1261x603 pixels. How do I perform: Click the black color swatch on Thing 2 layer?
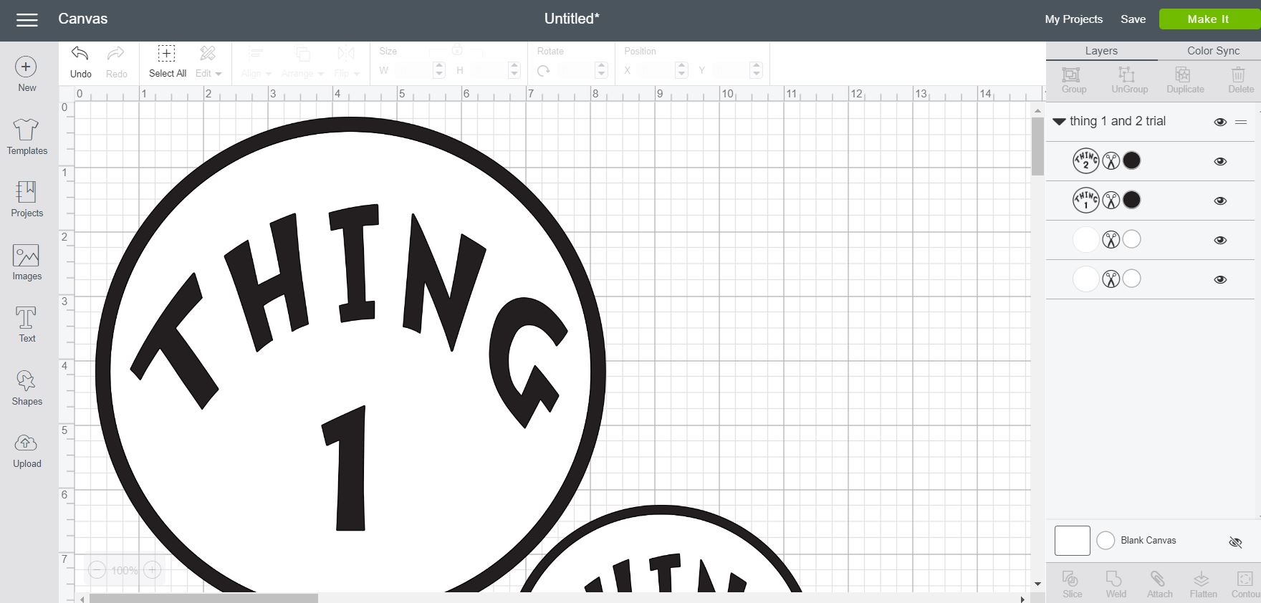click(1131, 160)
